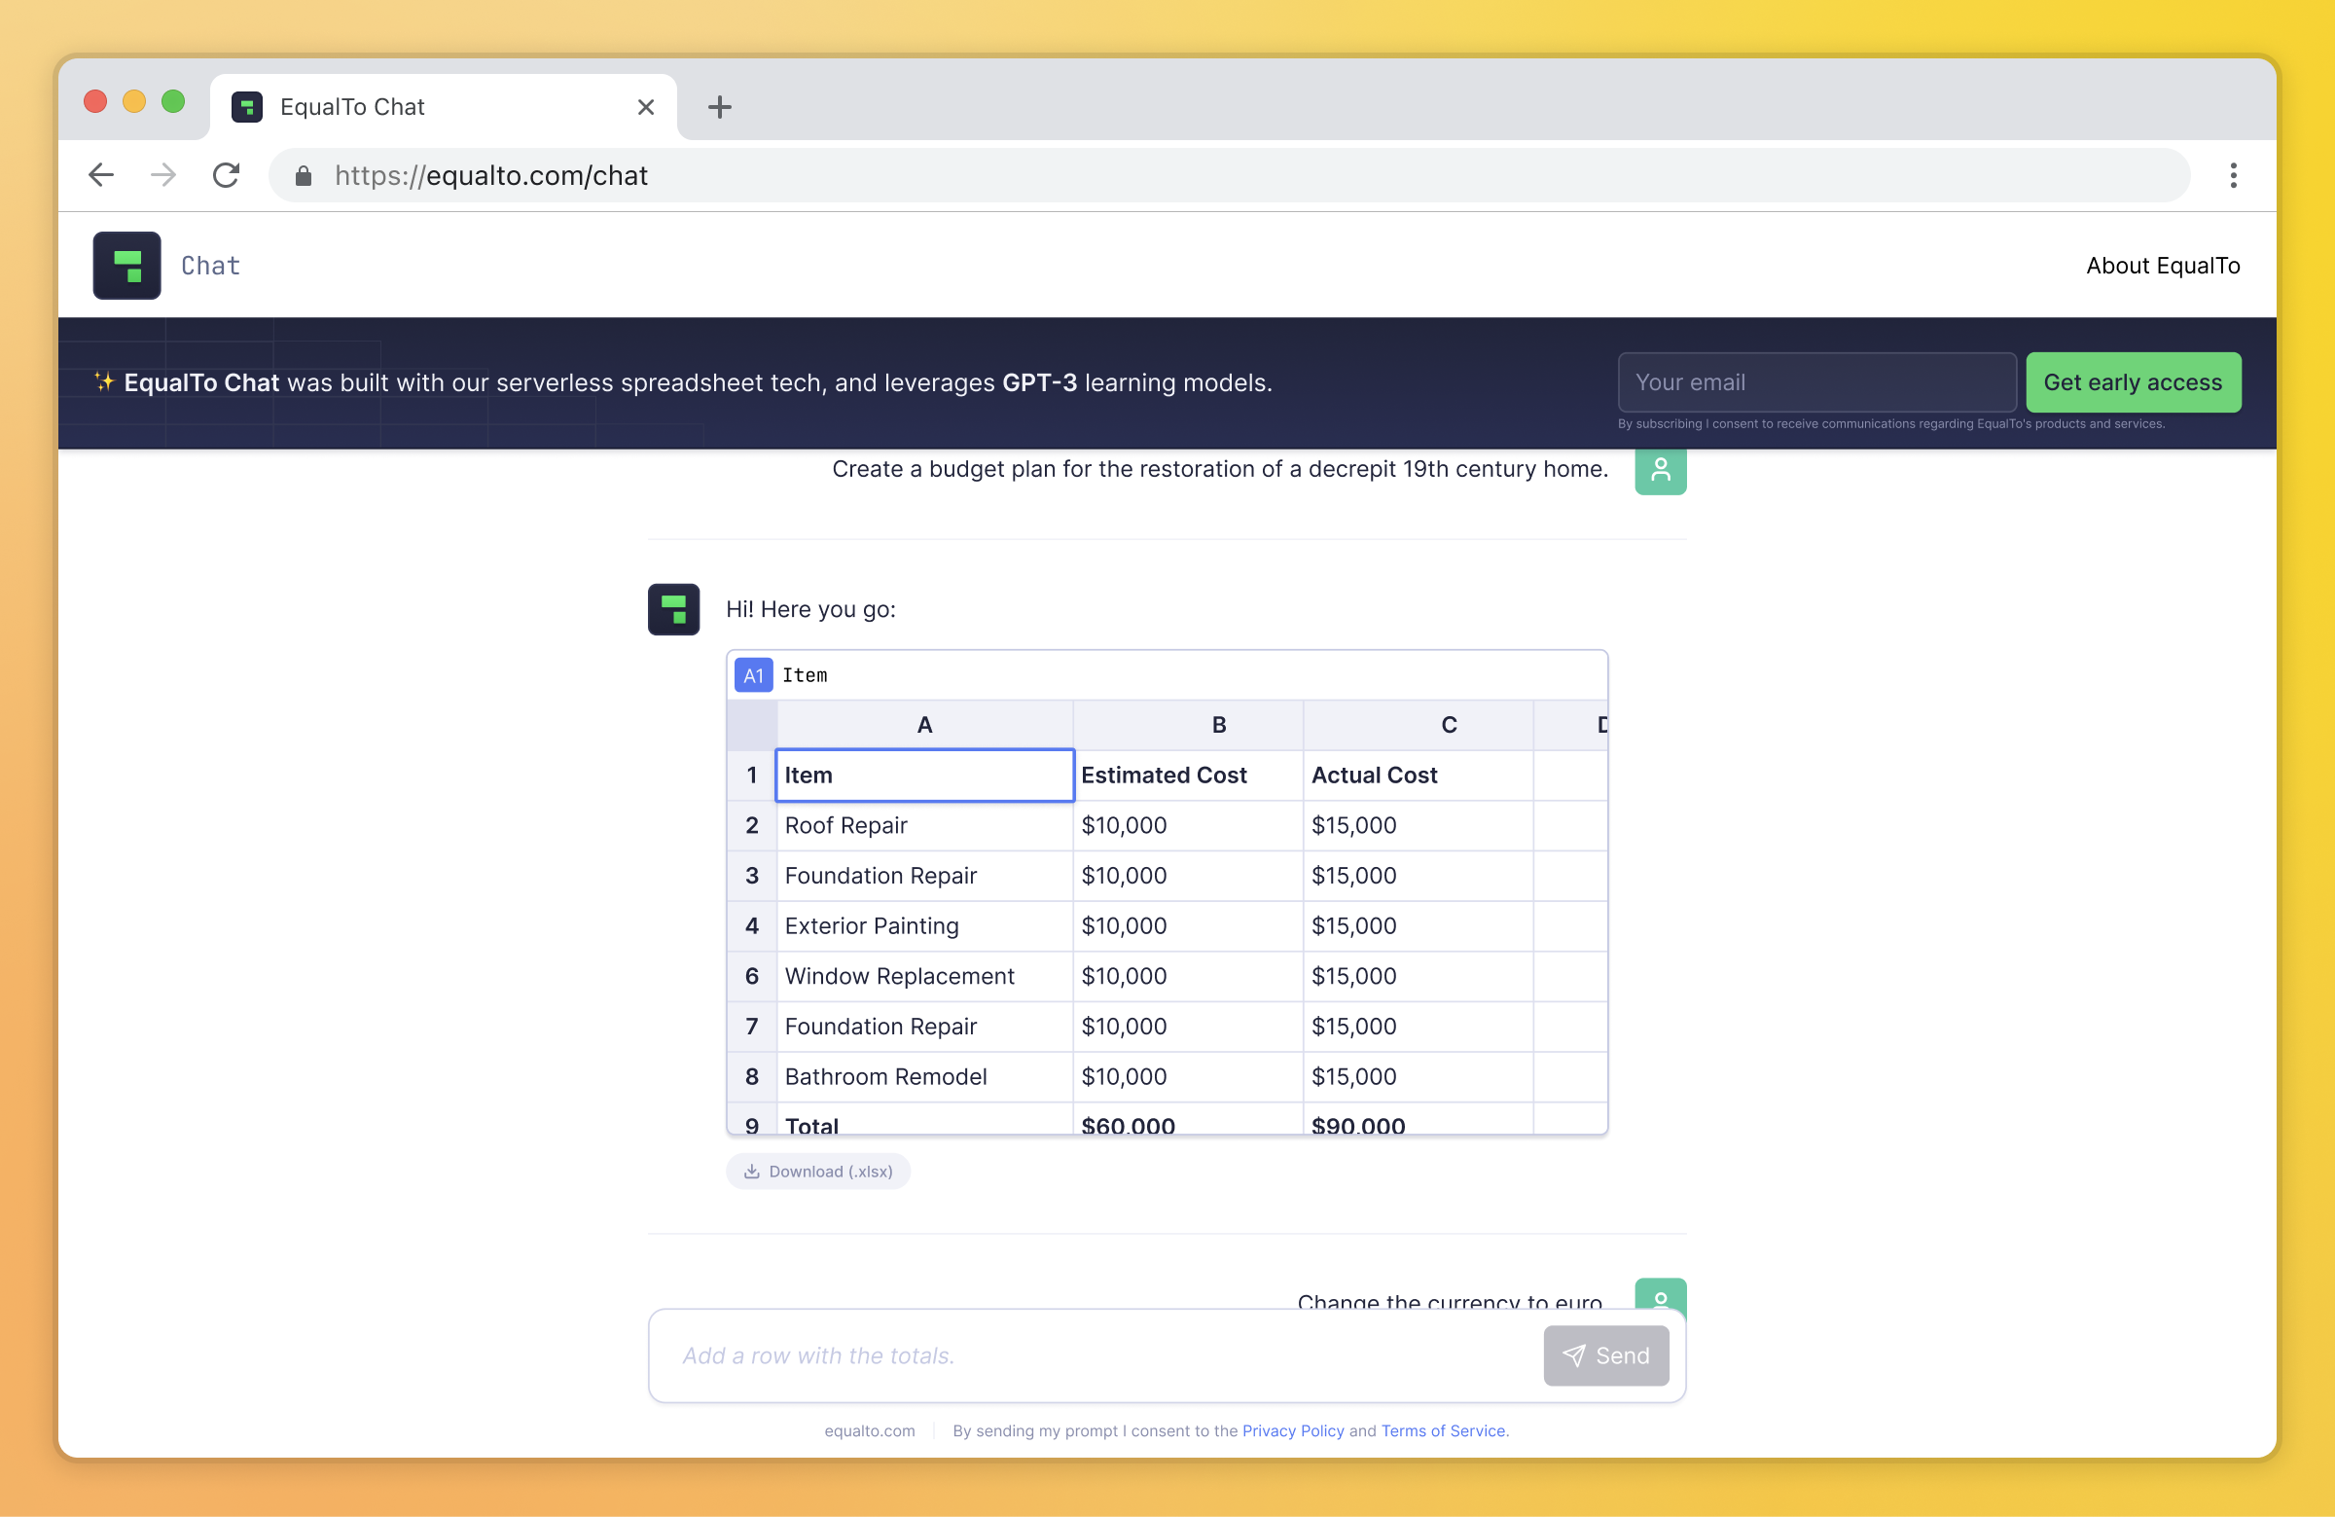The image size is (2335, 1517).
Task: Click the user avatar next to the budget prompt
Action: pos(1660,471)
